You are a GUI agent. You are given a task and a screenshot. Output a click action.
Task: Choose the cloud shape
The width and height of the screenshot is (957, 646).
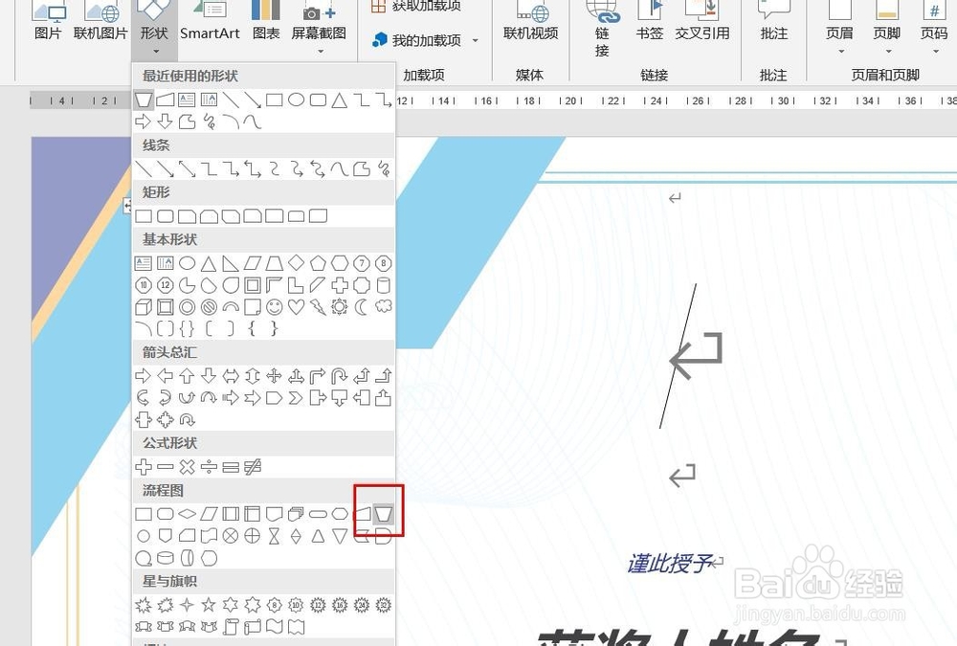tap(384, 306)
